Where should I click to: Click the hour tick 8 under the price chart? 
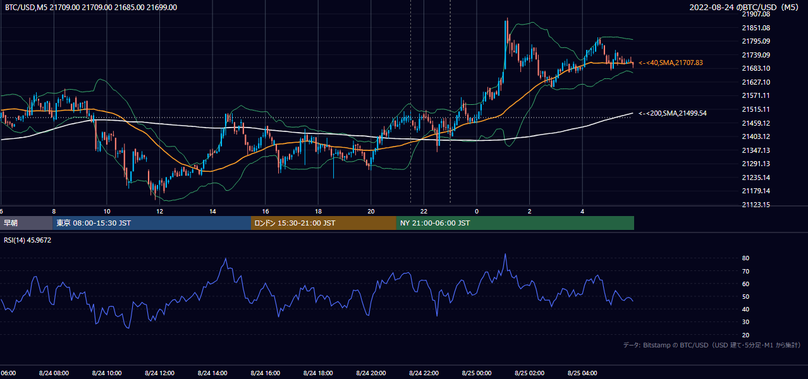54,211
